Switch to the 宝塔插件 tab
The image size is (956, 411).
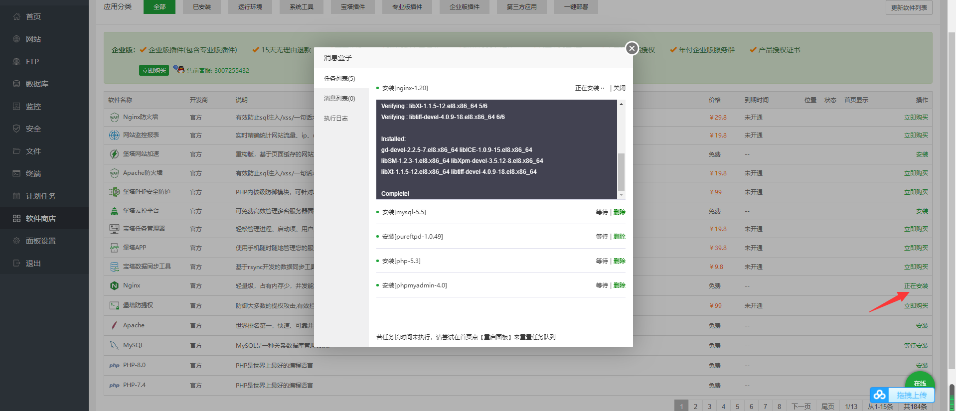[x=353, y=6]
